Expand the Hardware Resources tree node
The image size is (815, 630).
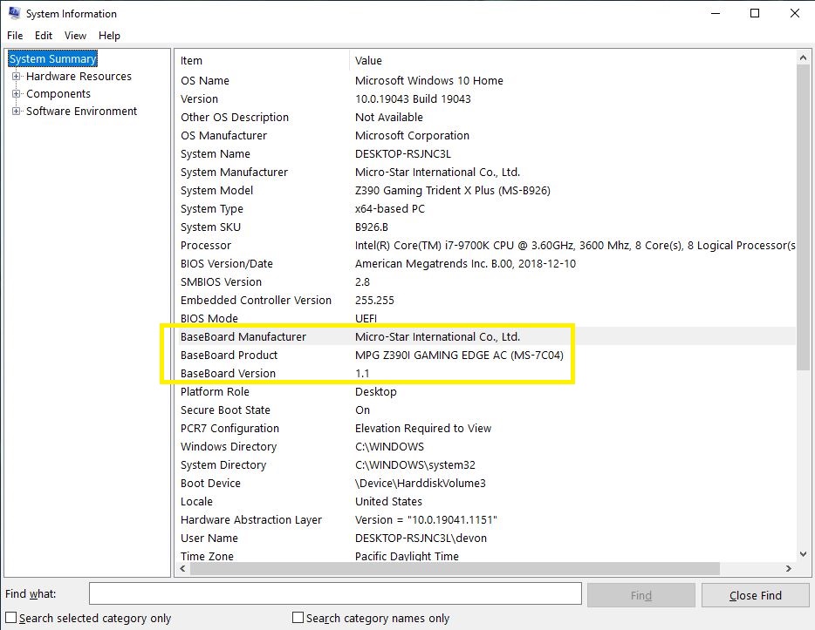(x=16, y=77)
